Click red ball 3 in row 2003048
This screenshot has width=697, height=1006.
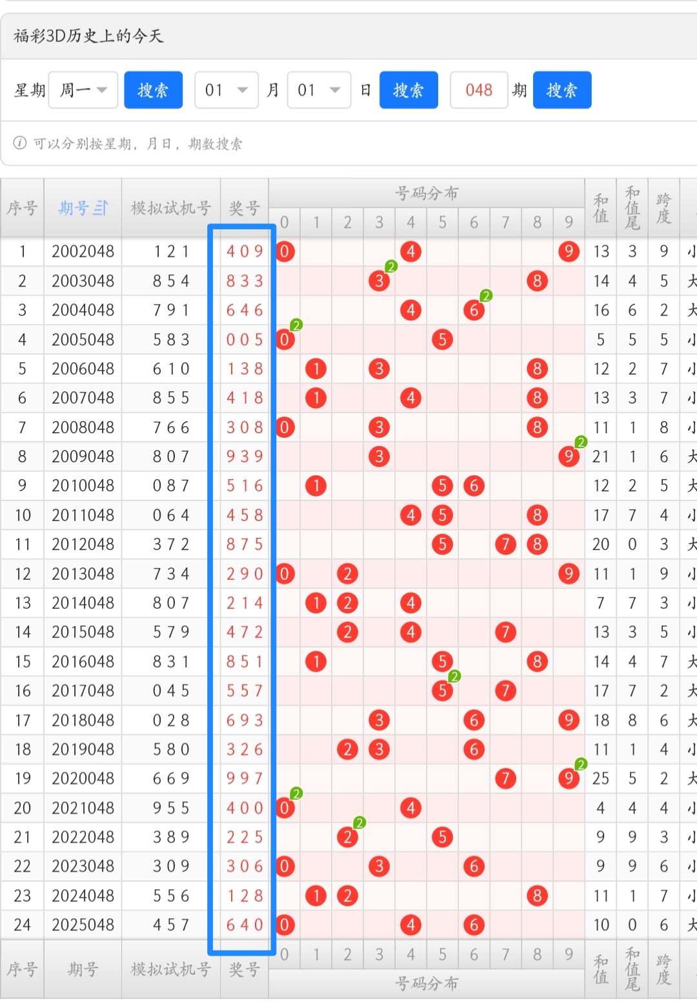coord(379,281)
